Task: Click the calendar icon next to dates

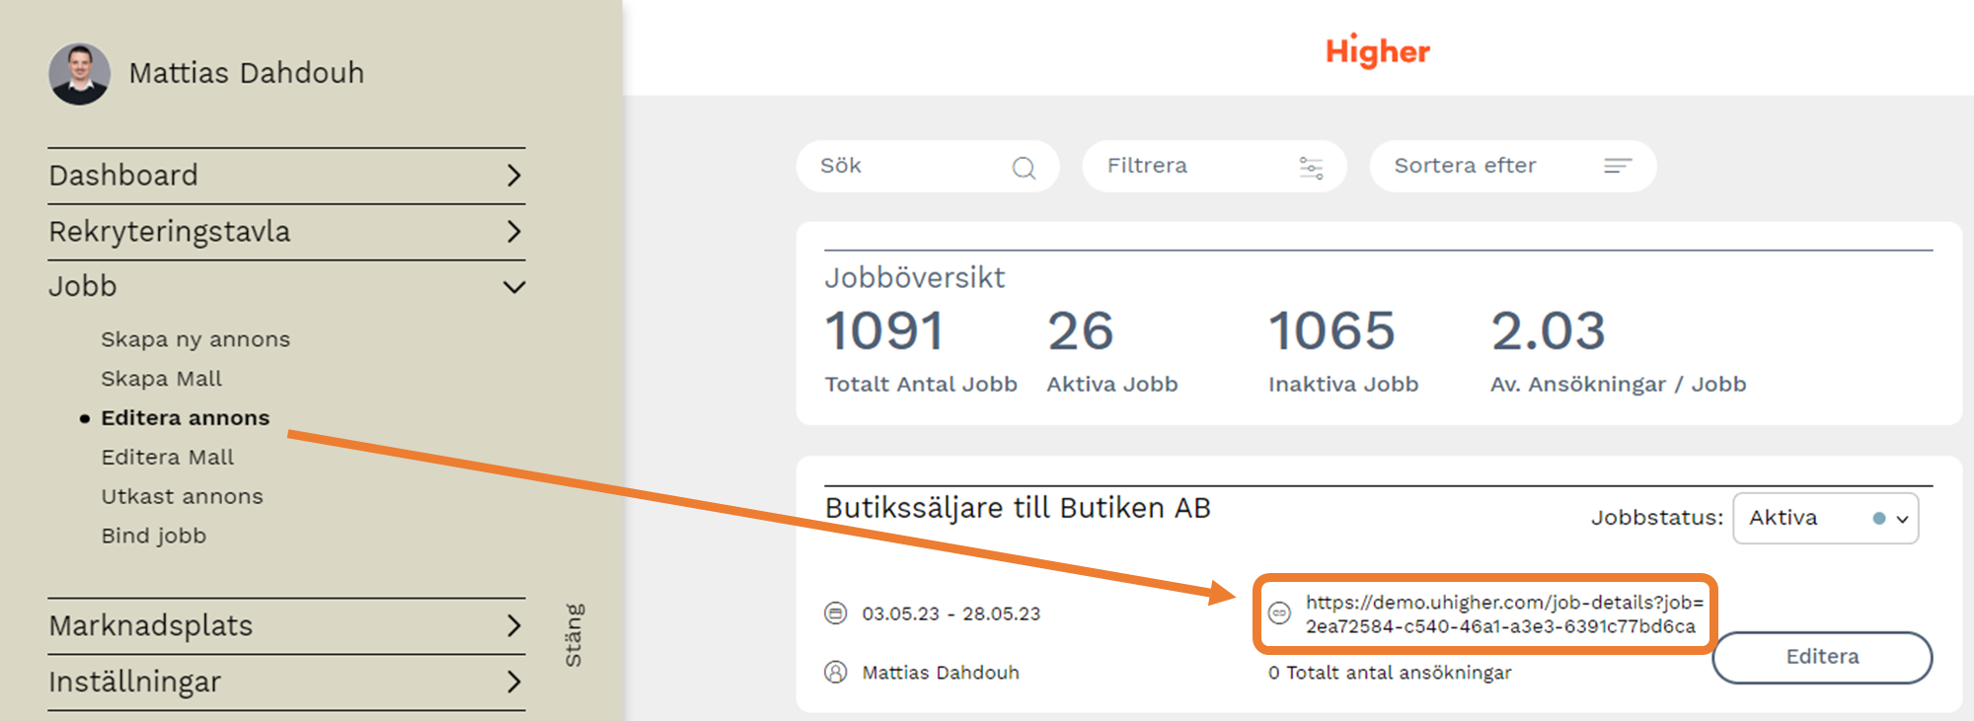Action: coord(835,613)
